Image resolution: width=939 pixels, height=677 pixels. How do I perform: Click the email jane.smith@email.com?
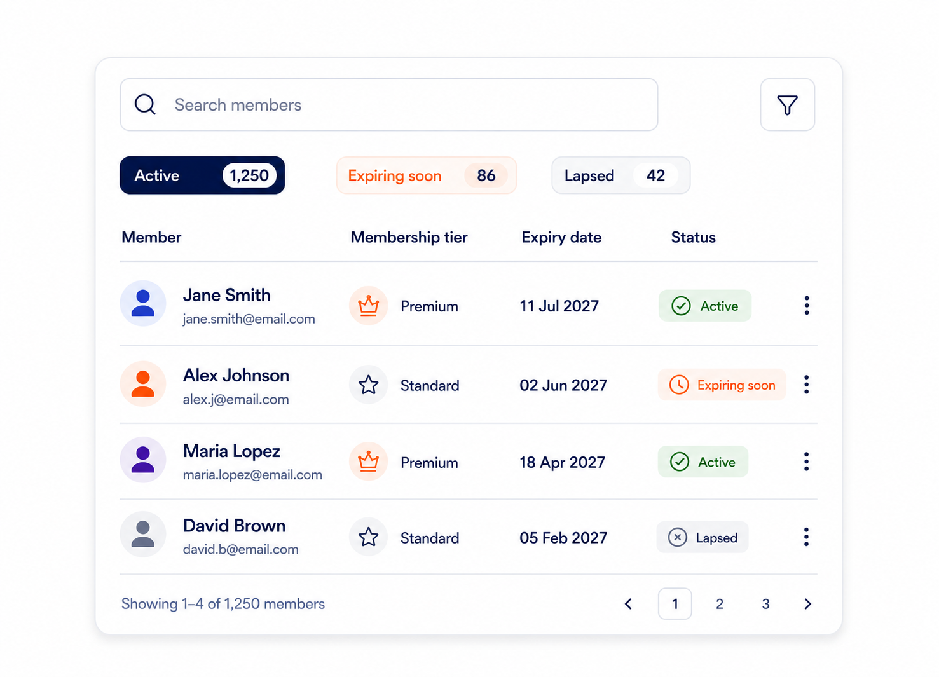249,318
